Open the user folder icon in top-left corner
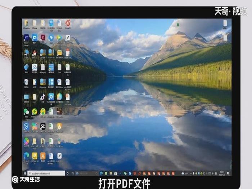Viewport: 252px width, 189px height. tap(26, 23)
